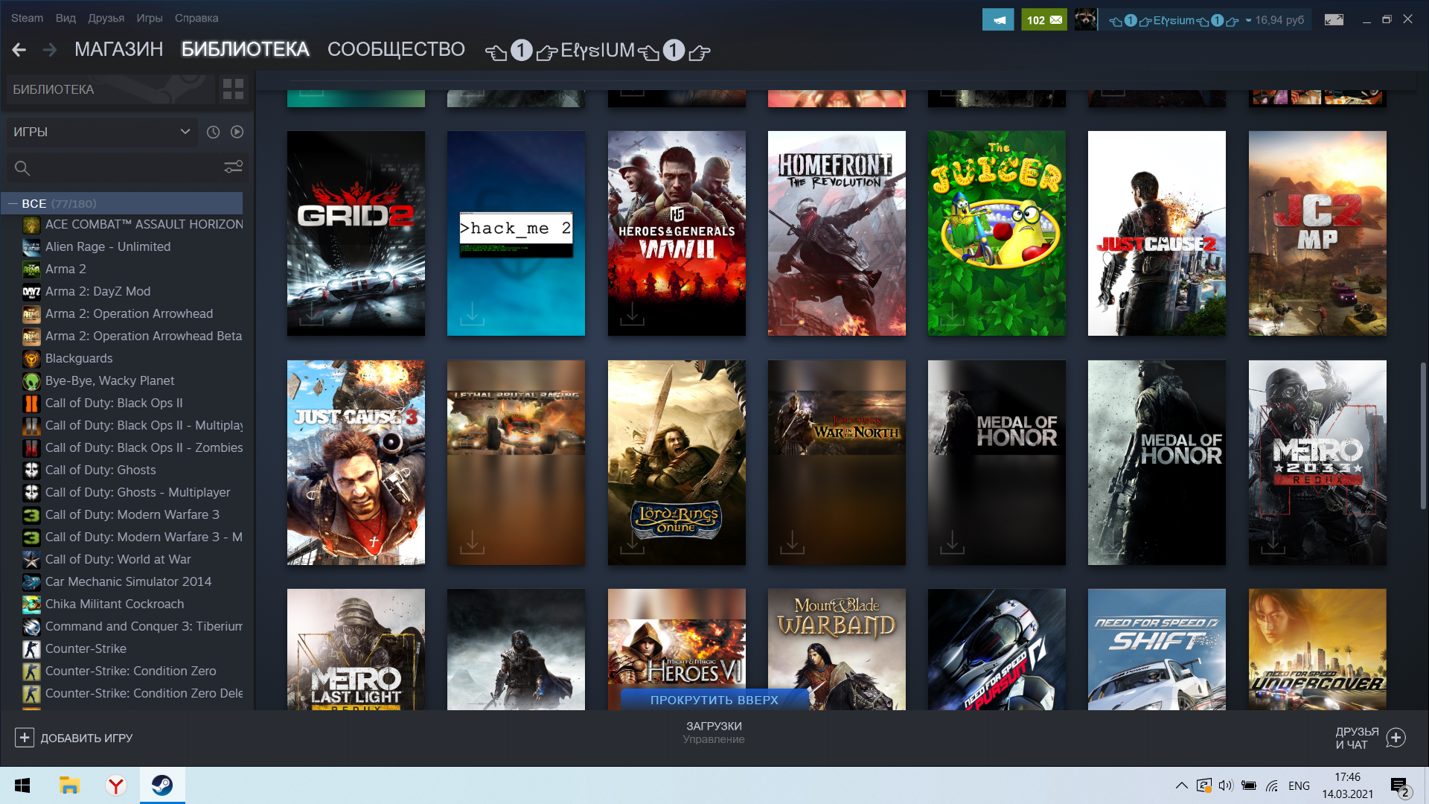The height and width of the screenshot is (804, 1429).
Task: Open the 102 notifications inbox
Action: [1044, 20]
